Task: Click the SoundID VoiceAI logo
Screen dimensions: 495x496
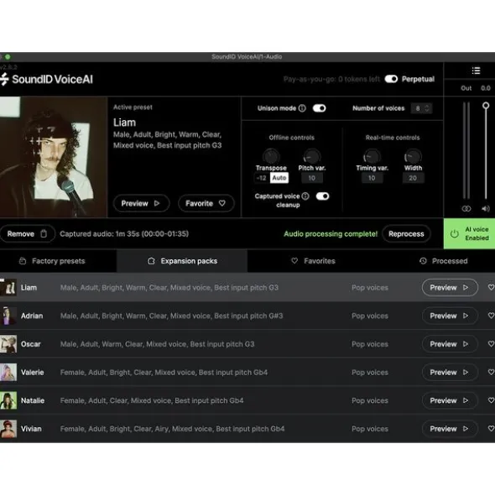Action: click(47, 79)
